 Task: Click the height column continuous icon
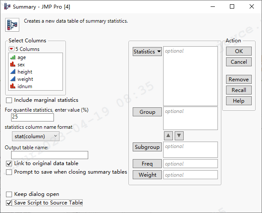(13, 72)
